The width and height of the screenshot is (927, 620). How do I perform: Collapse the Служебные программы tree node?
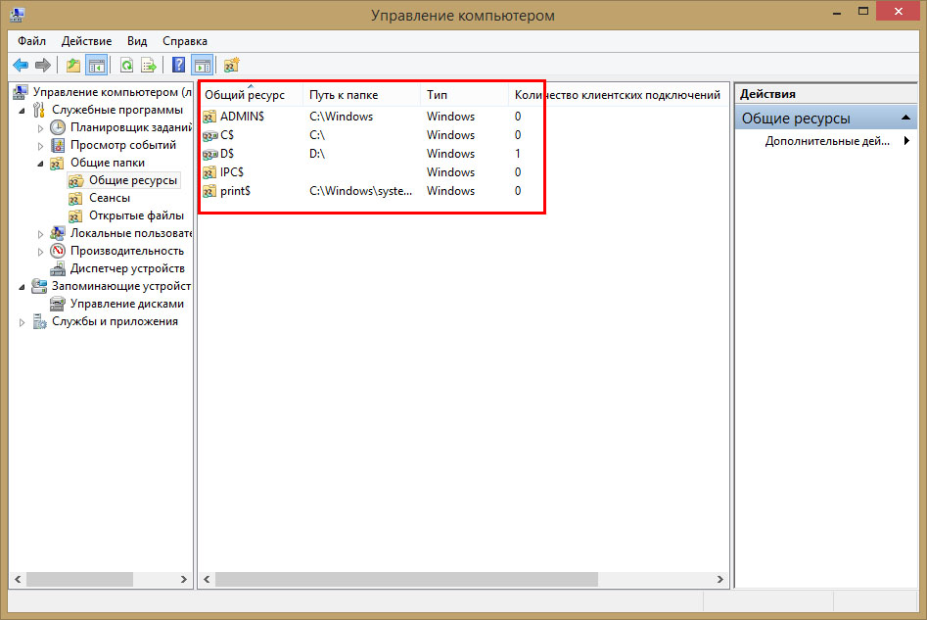tap(22, 111)
